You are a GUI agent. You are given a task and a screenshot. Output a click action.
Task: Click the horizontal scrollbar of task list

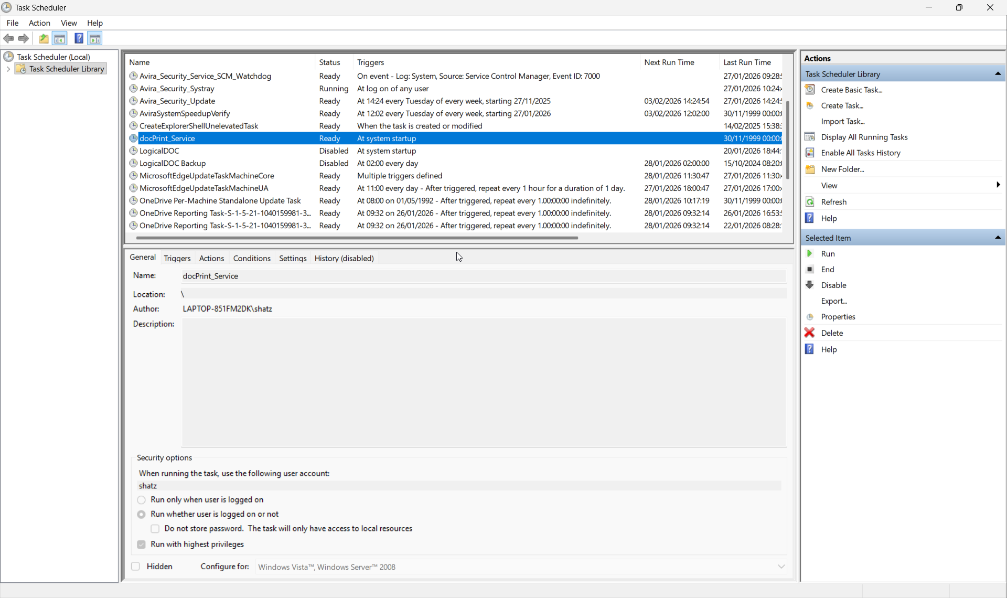(x=357, y=238)
